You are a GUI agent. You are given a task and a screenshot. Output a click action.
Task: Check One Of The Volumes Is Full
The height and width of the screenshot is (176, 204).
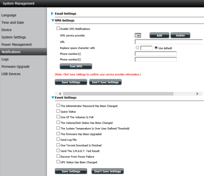click(x=58, y=117)
